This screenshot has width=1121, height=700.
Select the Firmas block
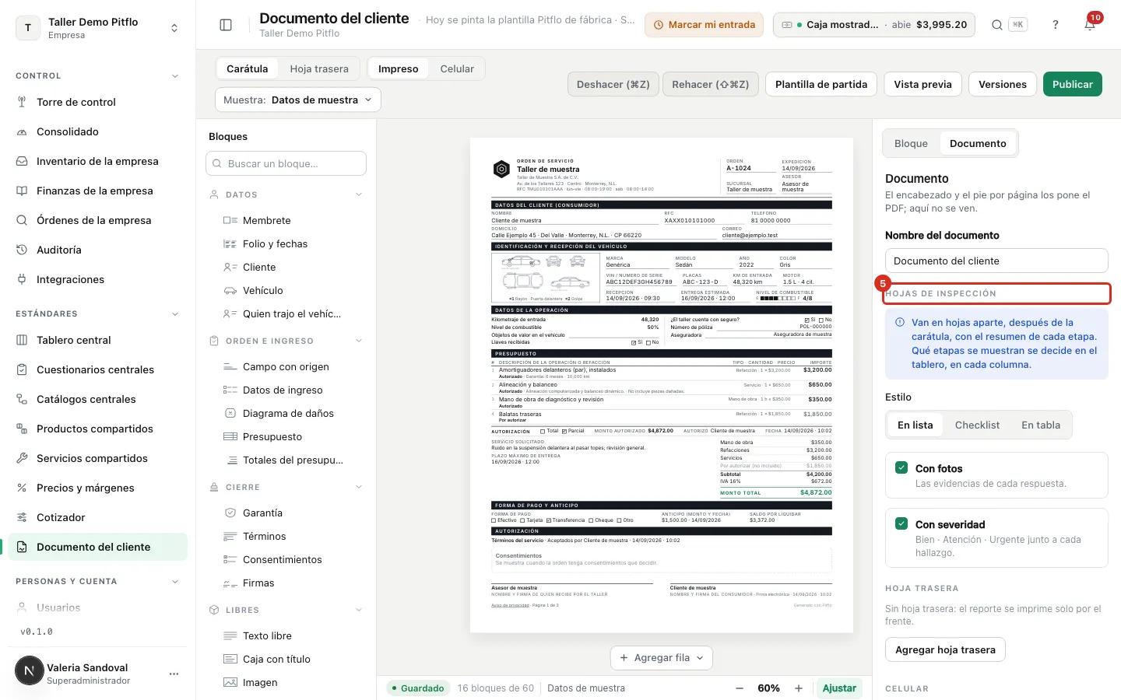pos(286,583)
